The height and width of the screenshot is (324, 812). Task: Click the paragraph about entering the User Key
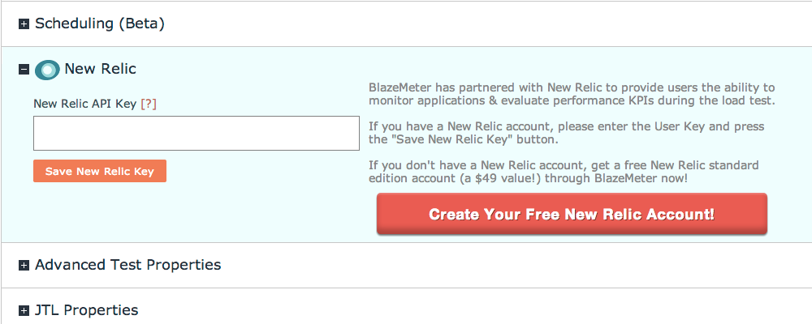click(567, 133)
